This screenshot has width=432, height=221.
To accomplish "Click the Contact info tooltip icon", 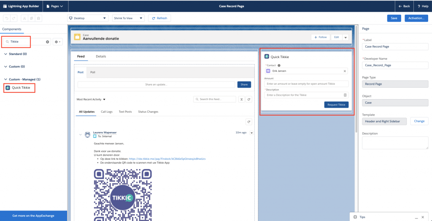I will [x=279, y=65].
